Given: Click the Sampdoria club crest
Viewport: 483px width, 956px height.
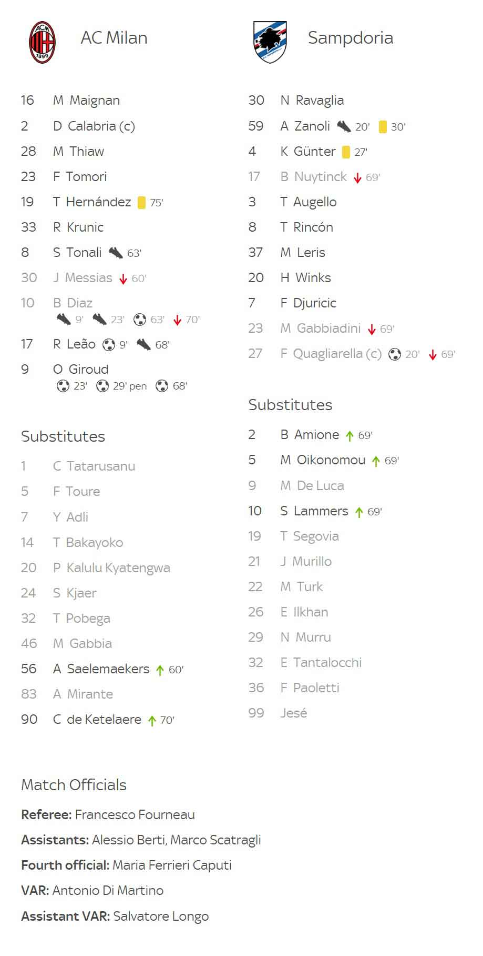Looking at the screenshot, I should point(270,42).
